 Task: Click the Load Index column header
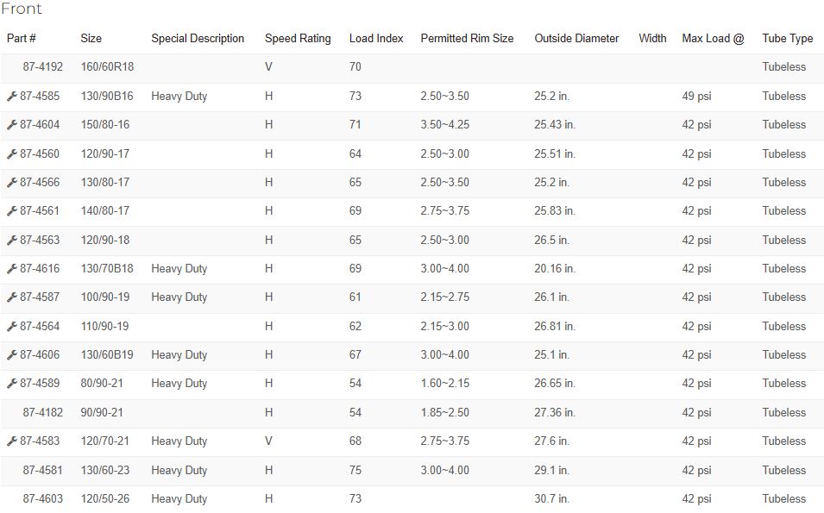coord(376,38)
